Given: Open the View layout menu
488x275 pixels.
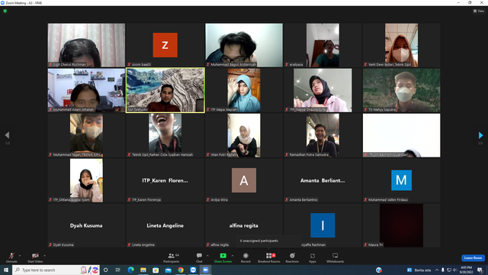Looking at the screenshot, I should pos(479,11).
